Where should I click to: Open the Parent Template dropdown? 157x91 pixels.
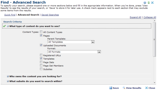pos(71,42)
